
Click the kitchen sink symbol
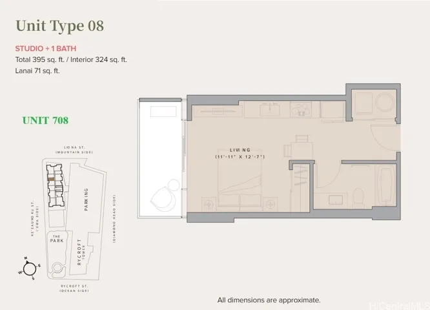271,109
